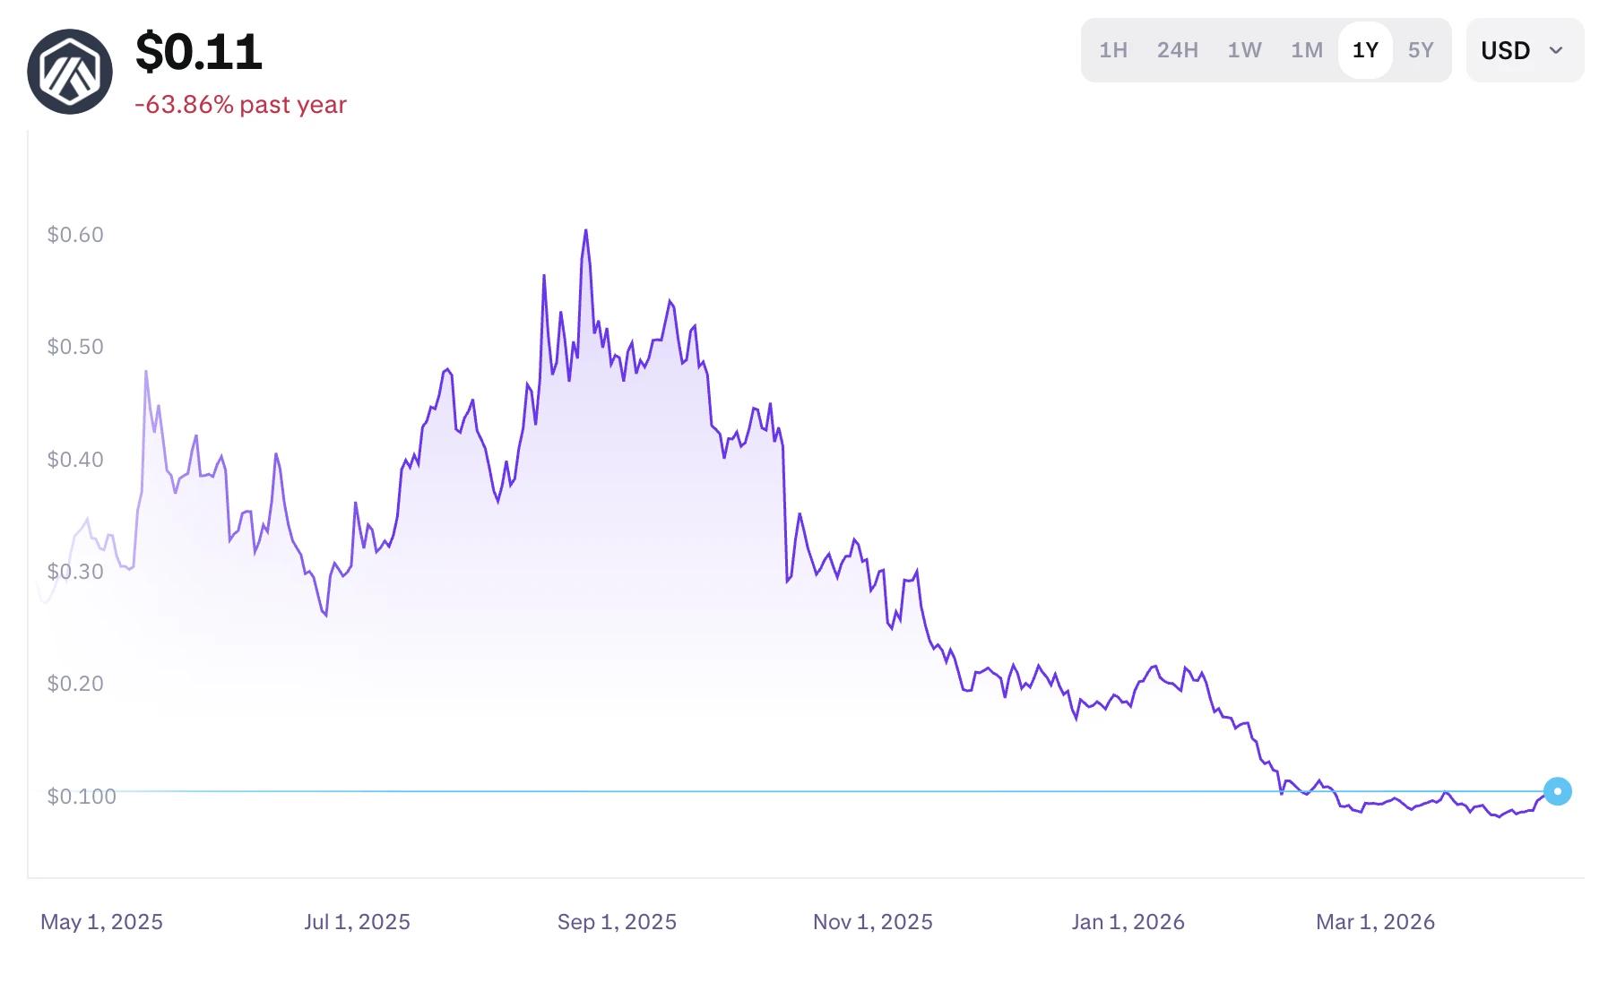Switch chart to 1M range
The width and height of the screenshot is (1608, 991).
pyautogui.click(x=1307, y=50)
